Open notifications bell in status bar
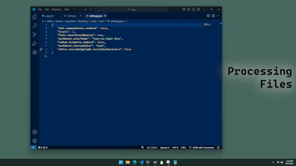The width and height of the screenshot is (296, 166). [x=218, y=148]
